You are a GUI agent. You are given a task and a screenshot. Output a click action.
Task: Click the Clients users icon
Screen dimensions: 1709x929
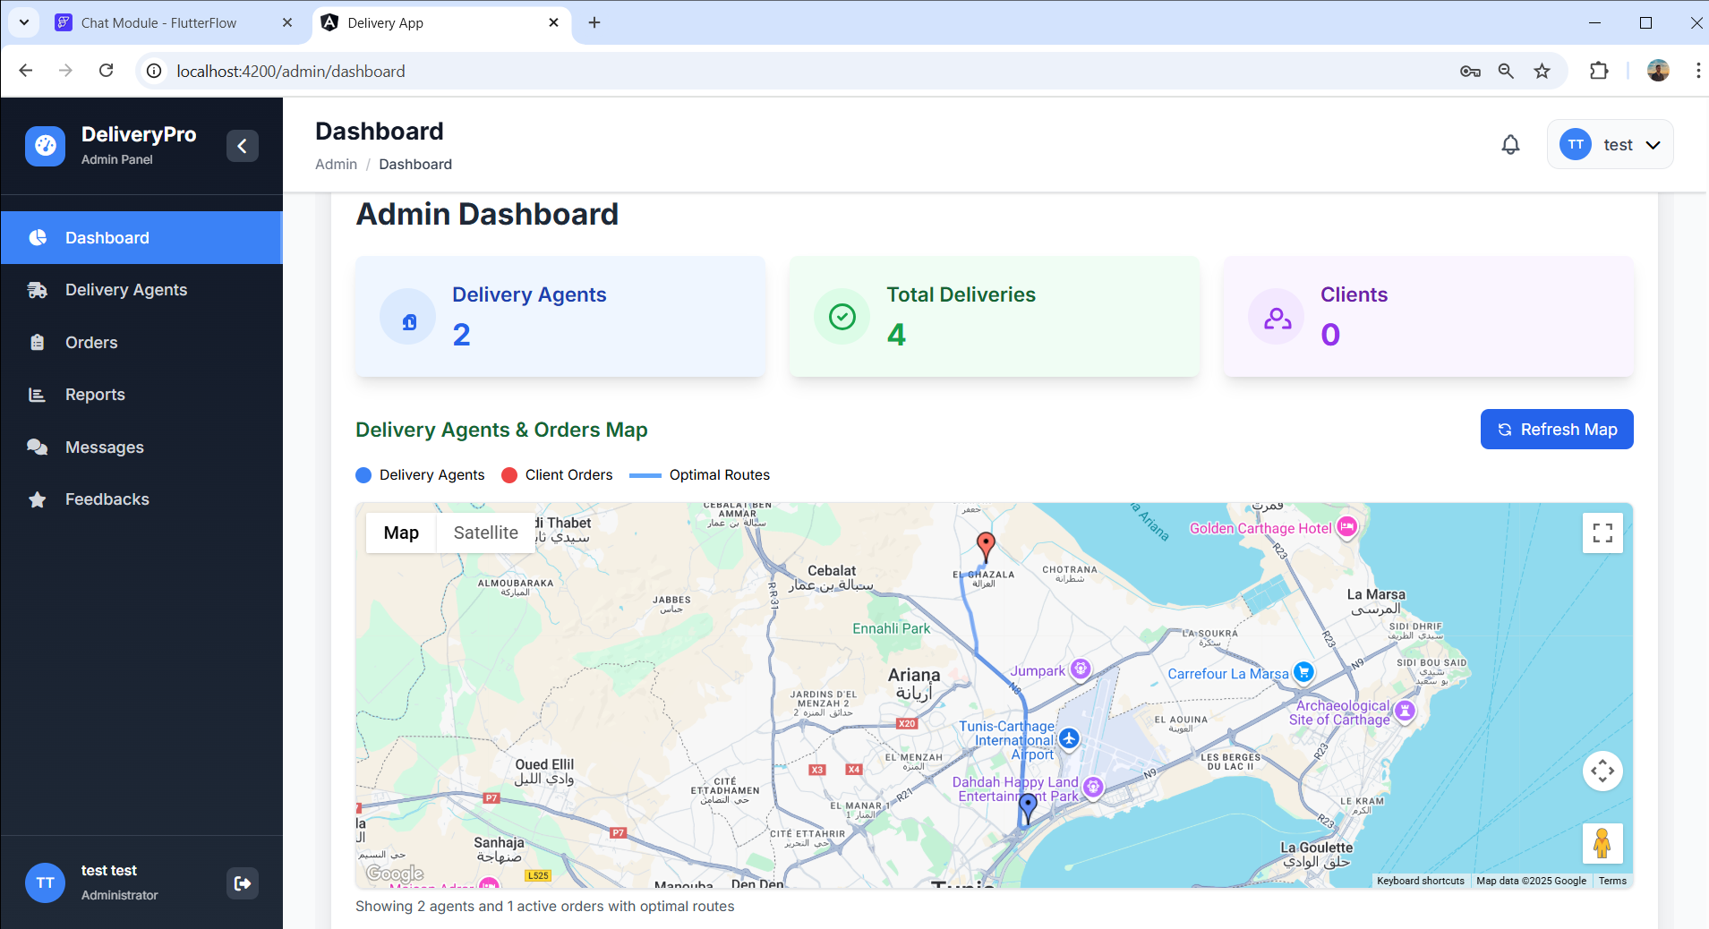[x=1277, y=317]
